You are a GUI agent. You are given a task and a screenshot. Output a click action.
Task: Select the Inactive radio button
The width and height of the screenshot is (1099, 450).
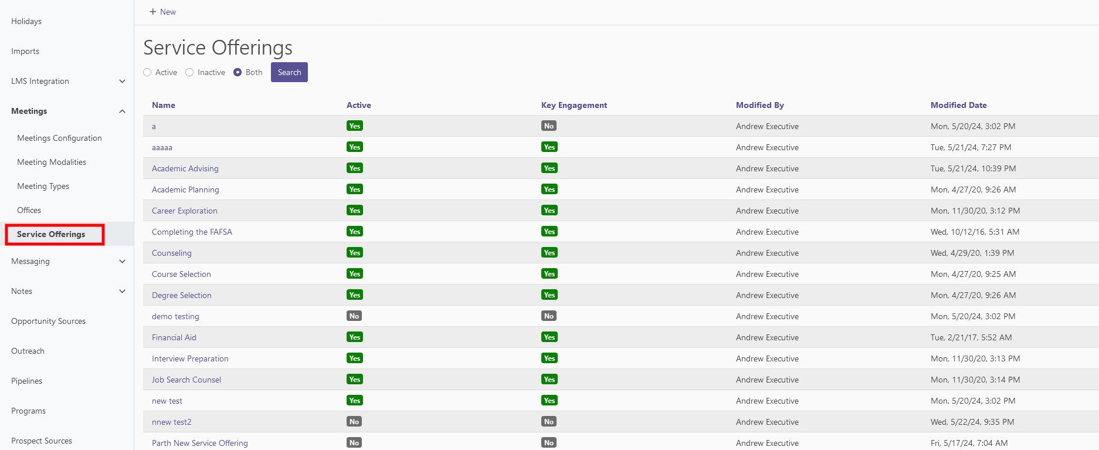click(x=189, y=72)
